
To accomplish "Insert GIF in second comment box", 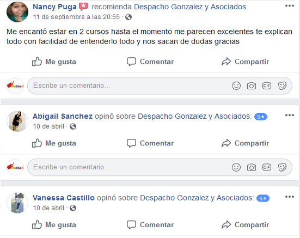I will (267, 167).
